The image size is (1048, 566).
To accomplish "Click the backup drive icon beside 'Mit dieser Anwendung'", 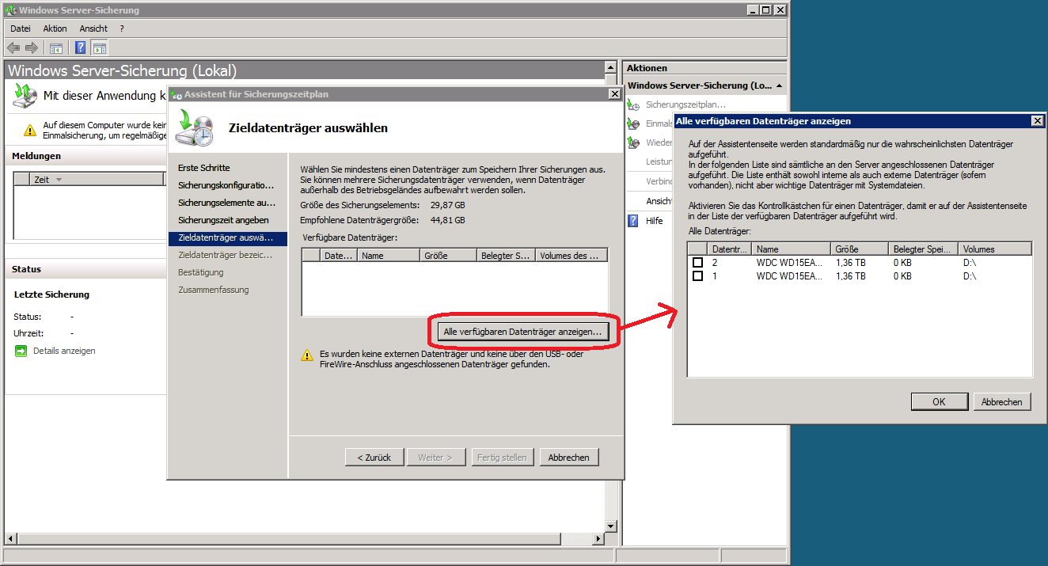I will point(25,95).
